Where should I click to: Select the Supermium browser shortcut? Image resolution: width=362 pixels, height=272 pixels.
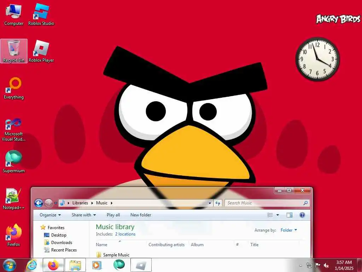(14, 161)
